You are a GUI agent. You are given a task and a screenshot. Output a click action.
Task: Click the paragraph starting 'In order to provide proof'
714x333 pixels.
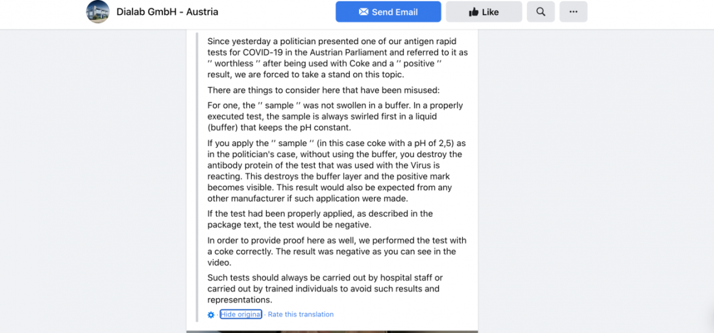[x=337, y=251]
